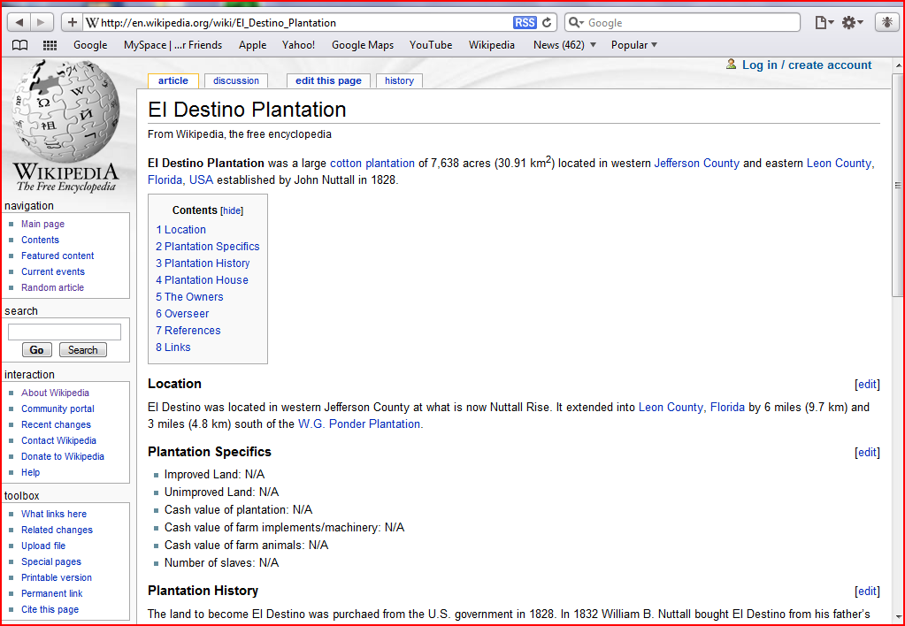Open the cotton plantation link
This screenshot has width=905, height=626.
372,164
